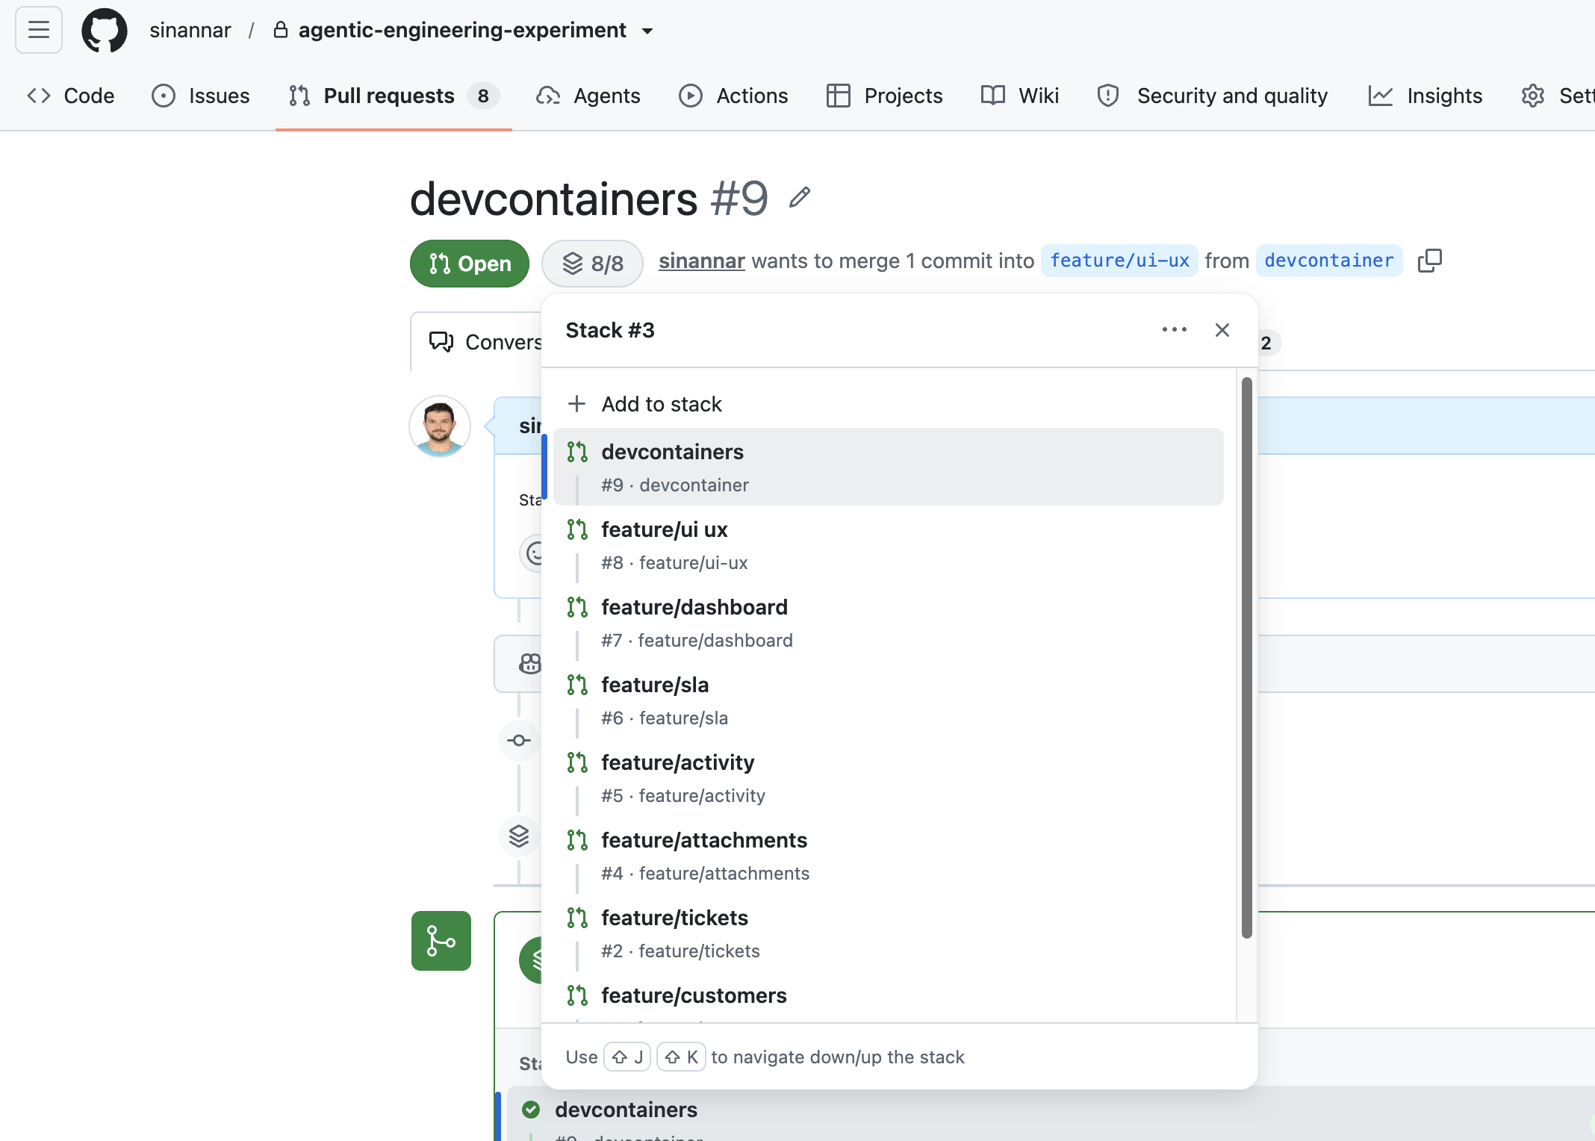Viewport: 1595px width, 1141px height.
Task: Open the Projects tab
Action: [x=885, y=96]
